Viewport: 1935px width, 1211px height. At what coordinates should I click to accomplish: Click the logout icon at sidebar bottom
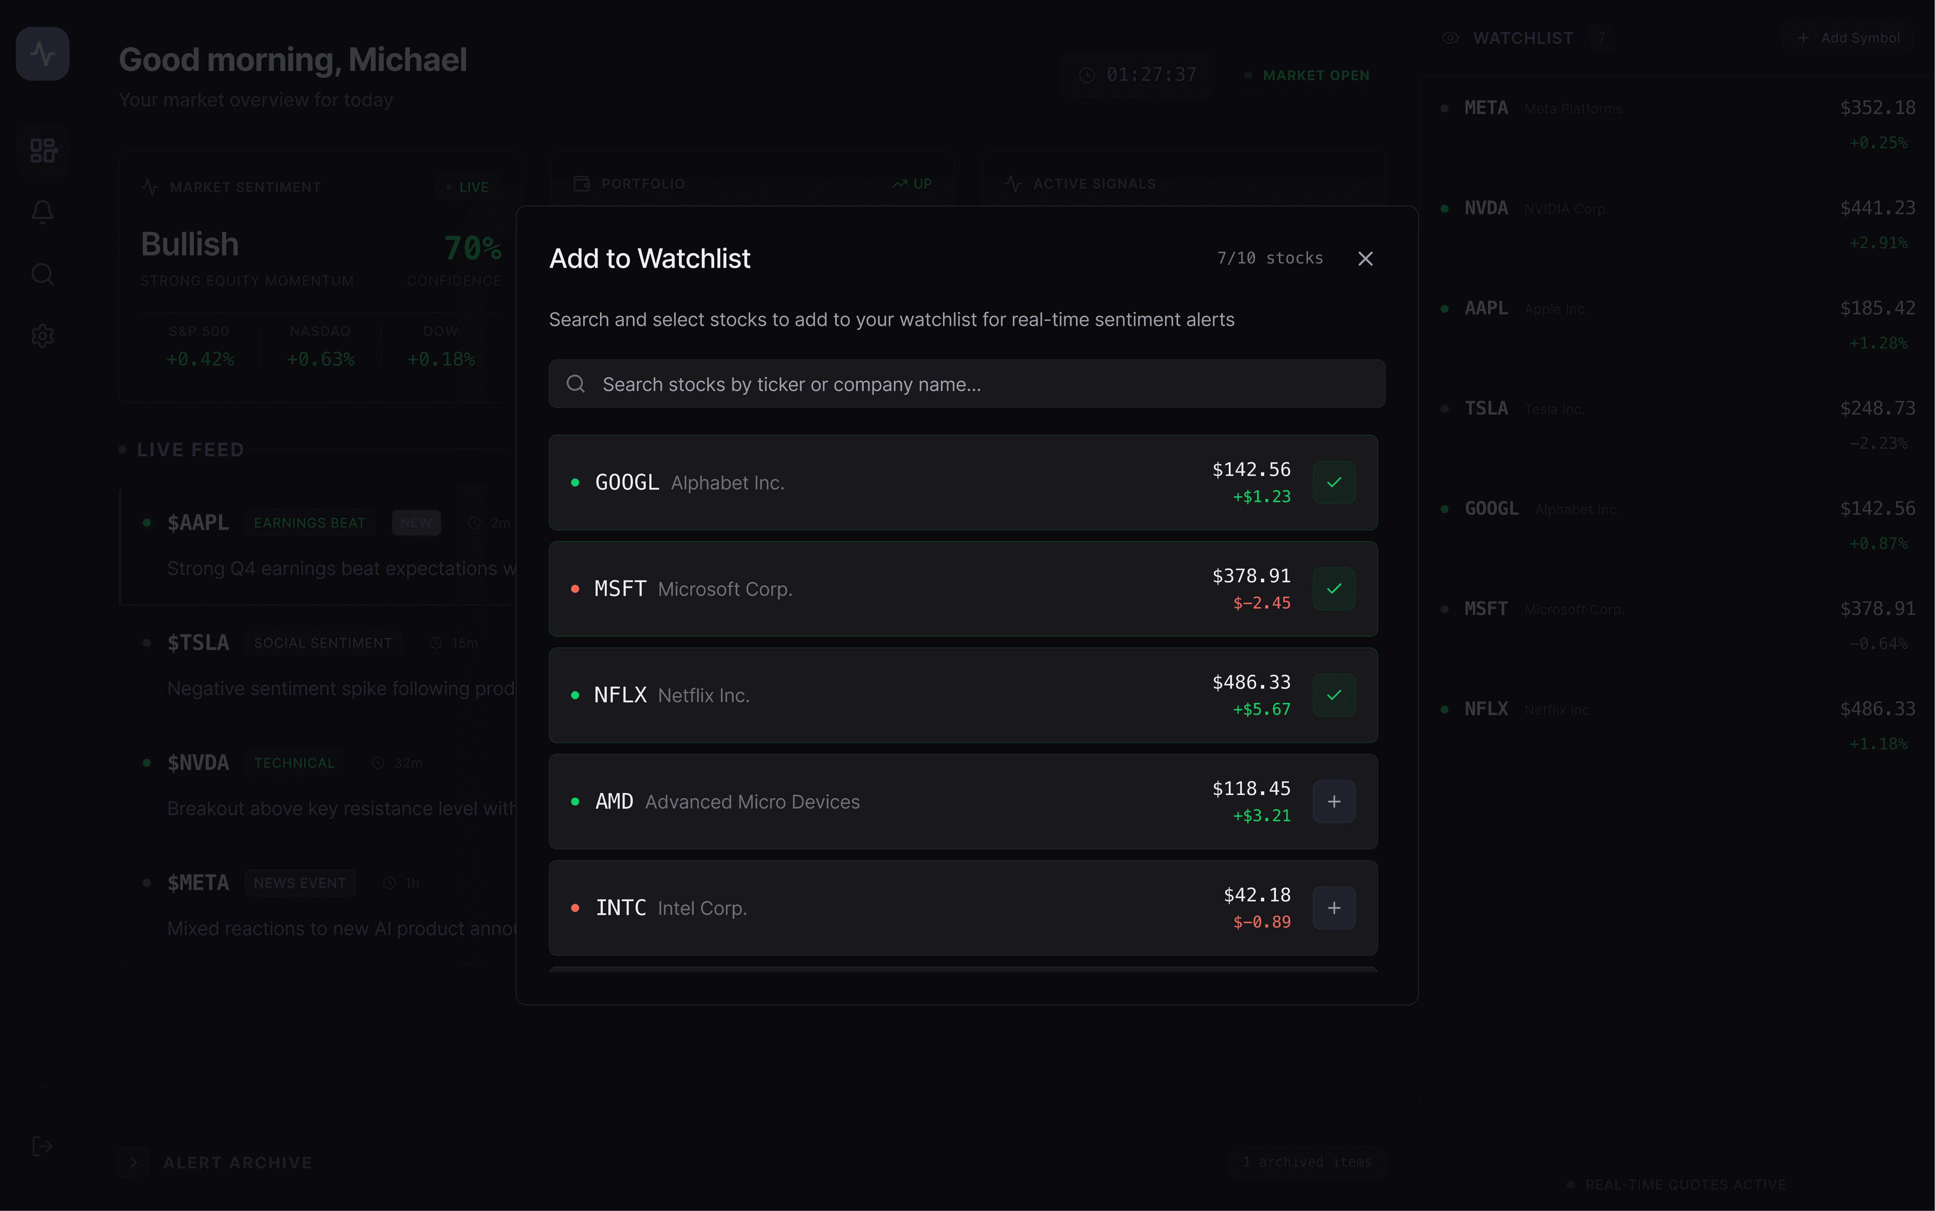(42, 1146)
